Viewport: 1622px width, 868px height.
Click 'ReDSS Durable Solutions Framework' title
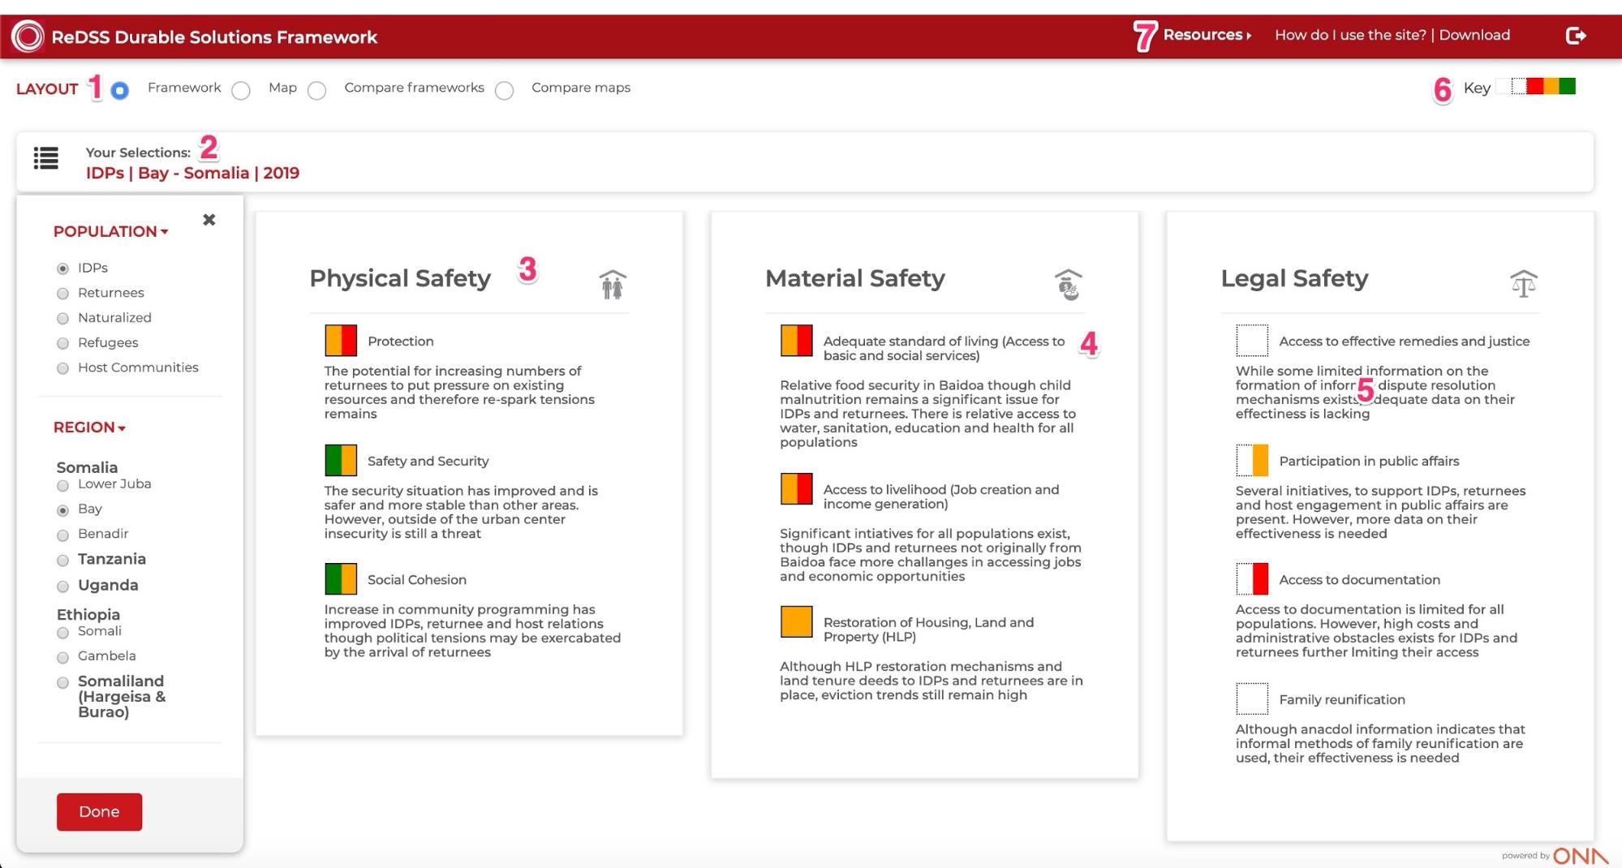click(214, 37)
